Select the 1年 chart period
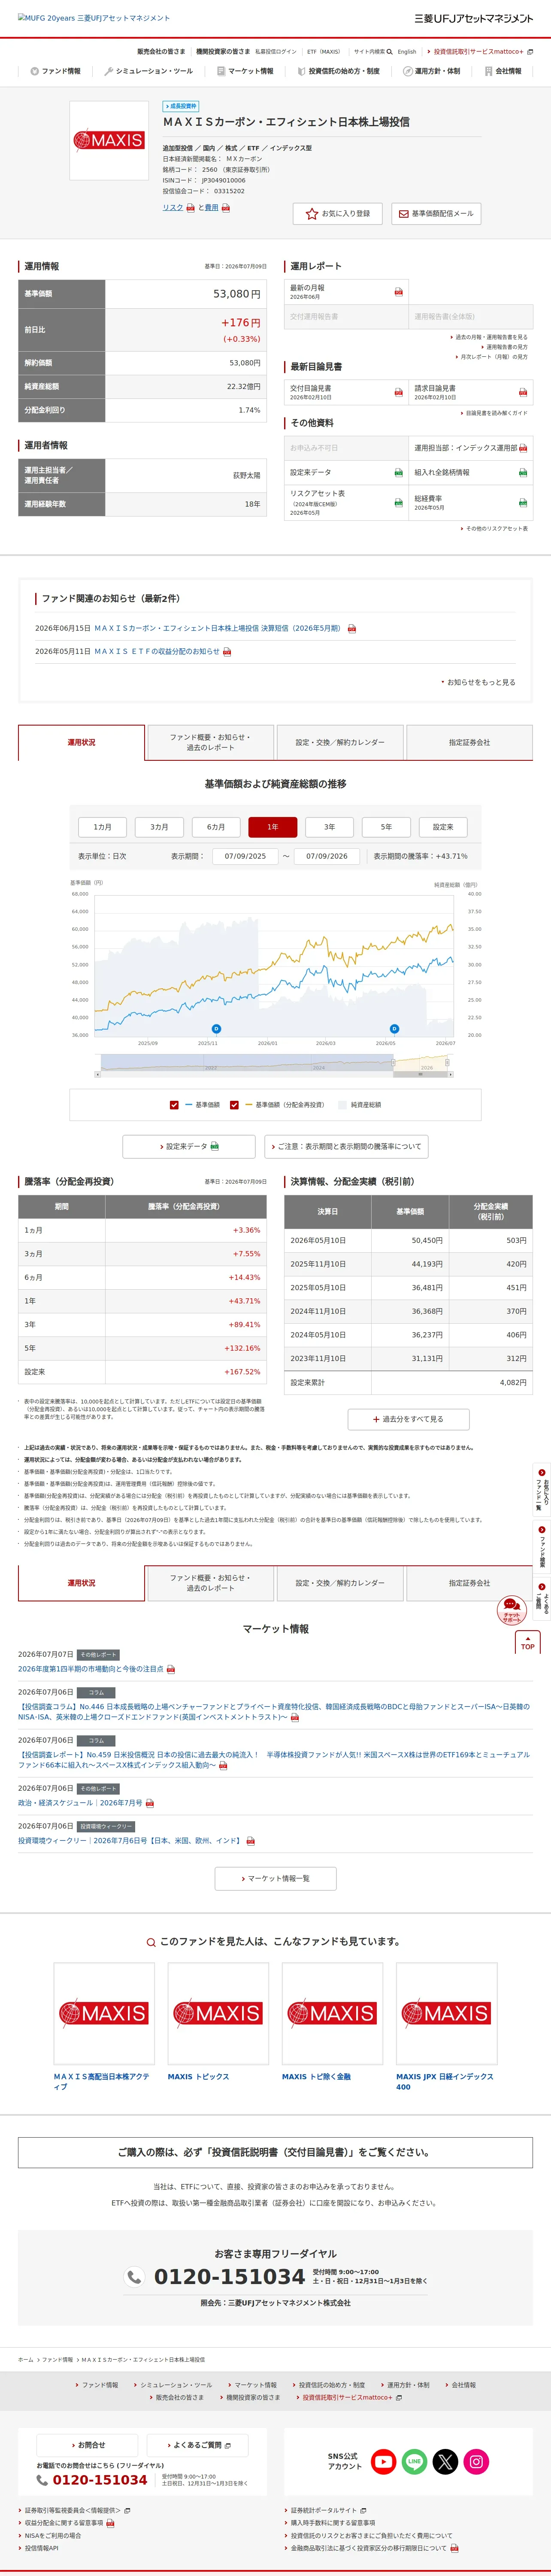This screenshot has width=551, height=2576. (x=273, y=827)
